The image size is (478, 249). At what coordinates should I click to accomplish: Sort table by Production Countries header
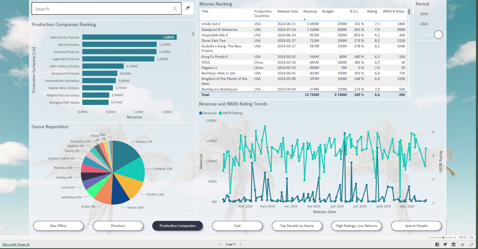[x=263, y=14]
